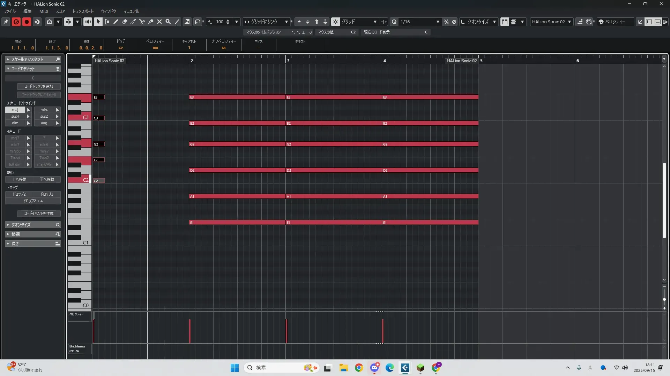Select the Zoom magnifier tool

168,22
